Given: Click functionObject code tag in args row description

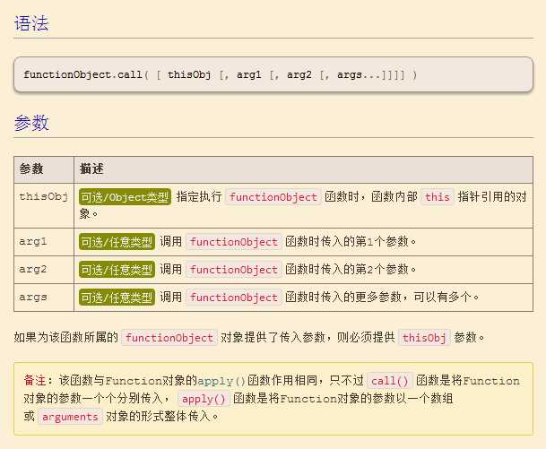Looking at the screenshot, I should tap(234, 298).
